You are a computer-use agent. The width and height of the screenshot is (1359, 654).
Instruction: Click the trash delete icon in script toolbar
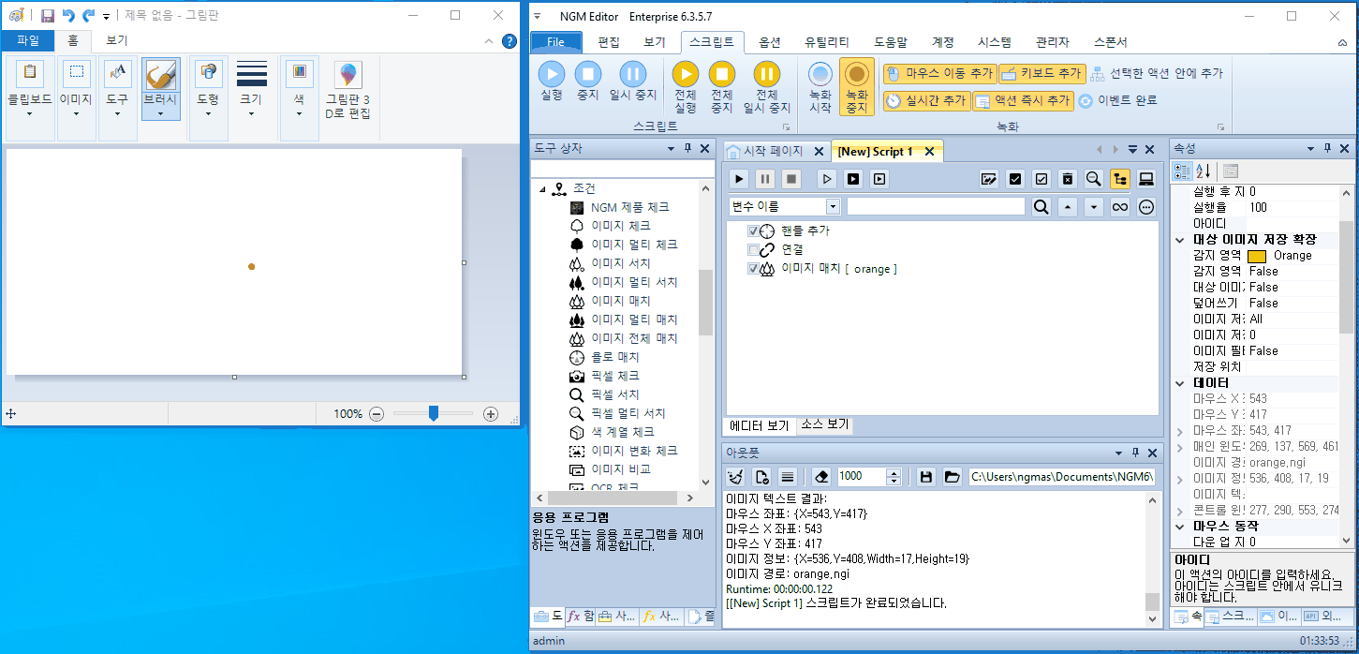pyautogui.click(x=1067, y=179)
